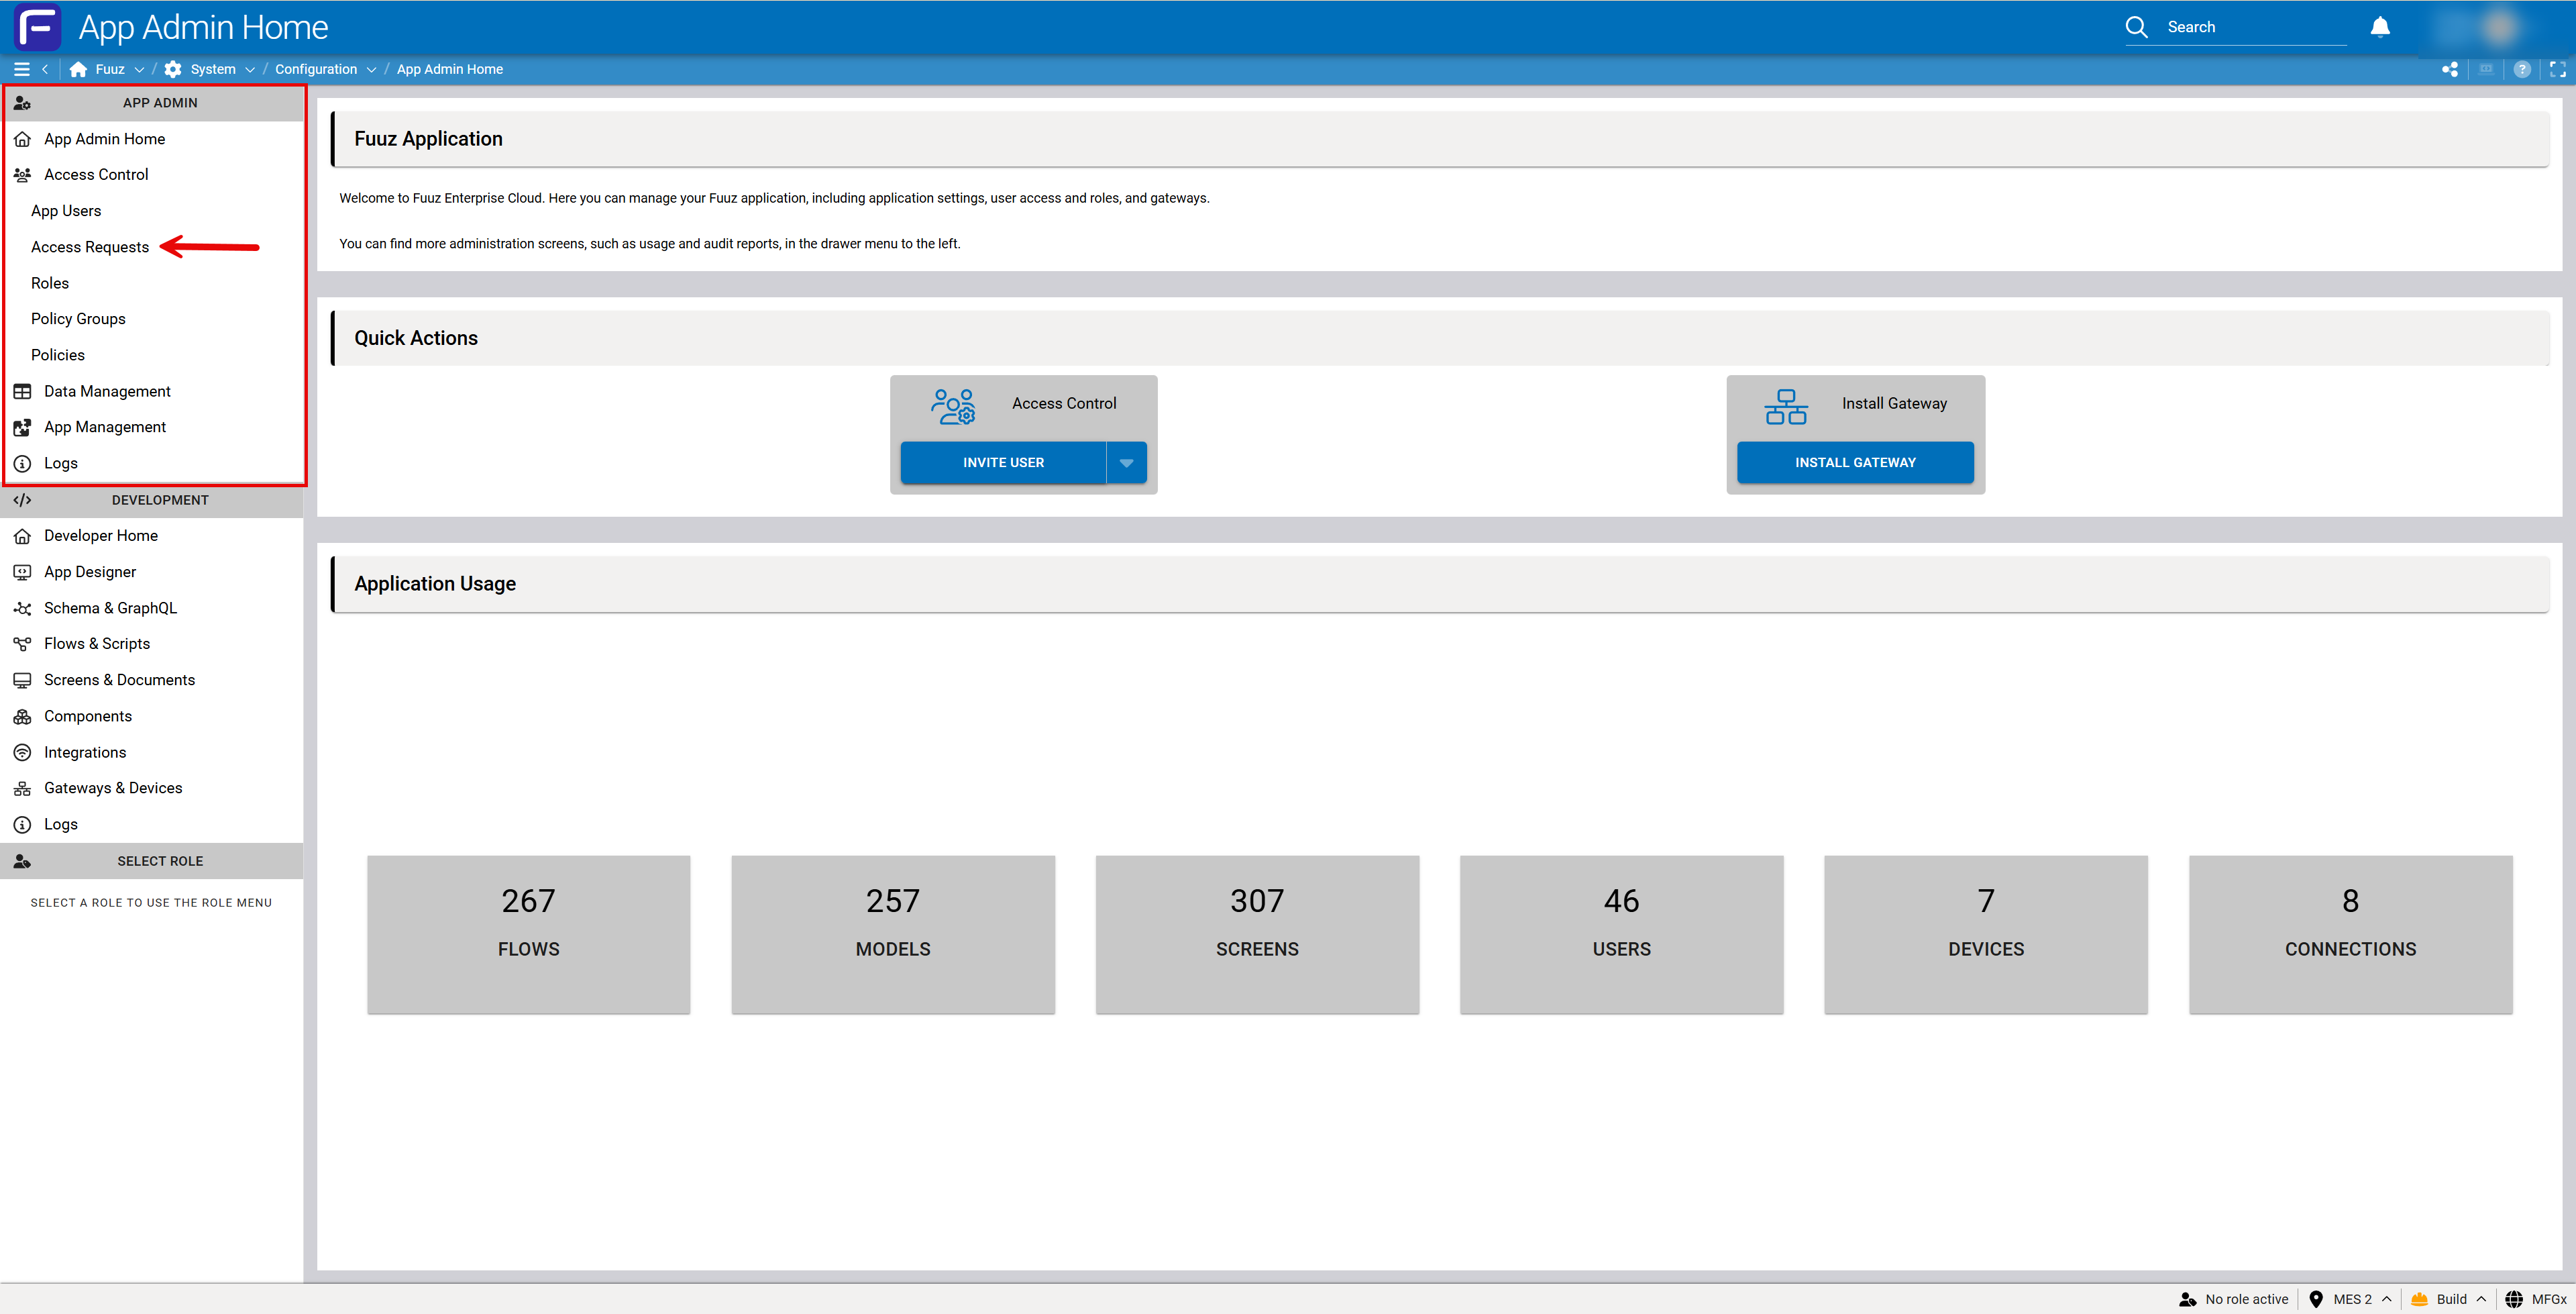This screenshot has width=2576, height=1314.
Task: Click the INVITE USER button
Action: coord(1003,462)
